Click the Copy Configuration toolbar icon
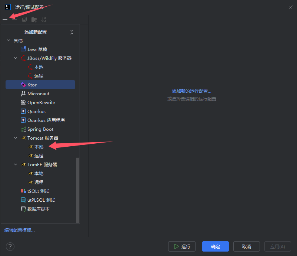The image size is (297, 256). pos(24,20)
